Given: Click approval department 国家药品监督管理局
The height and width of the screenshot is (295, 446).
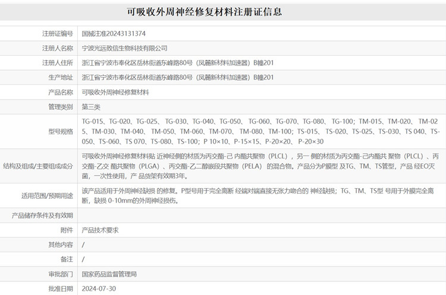Looking at the screenshot, I should (109, 274).
